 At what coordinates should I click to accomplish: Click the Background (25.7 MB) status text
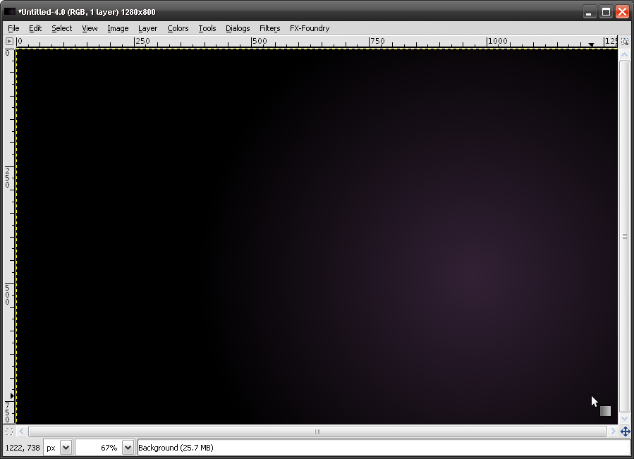176,448
